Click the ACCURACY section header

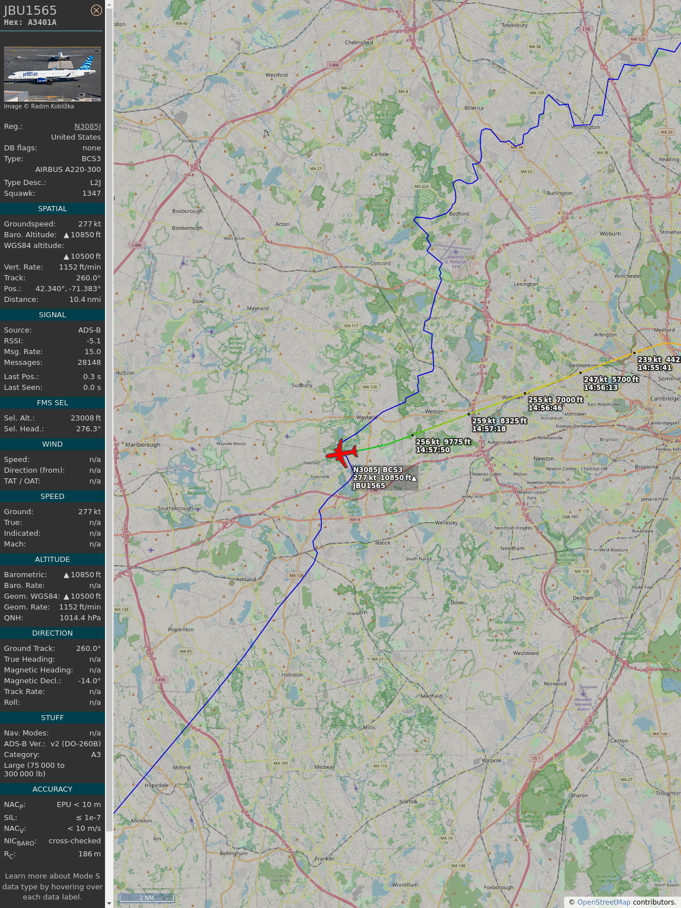click(x=52, y=789)
